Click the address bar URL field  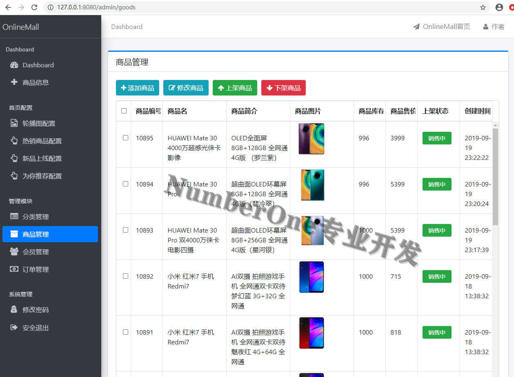tap(265, 7)
